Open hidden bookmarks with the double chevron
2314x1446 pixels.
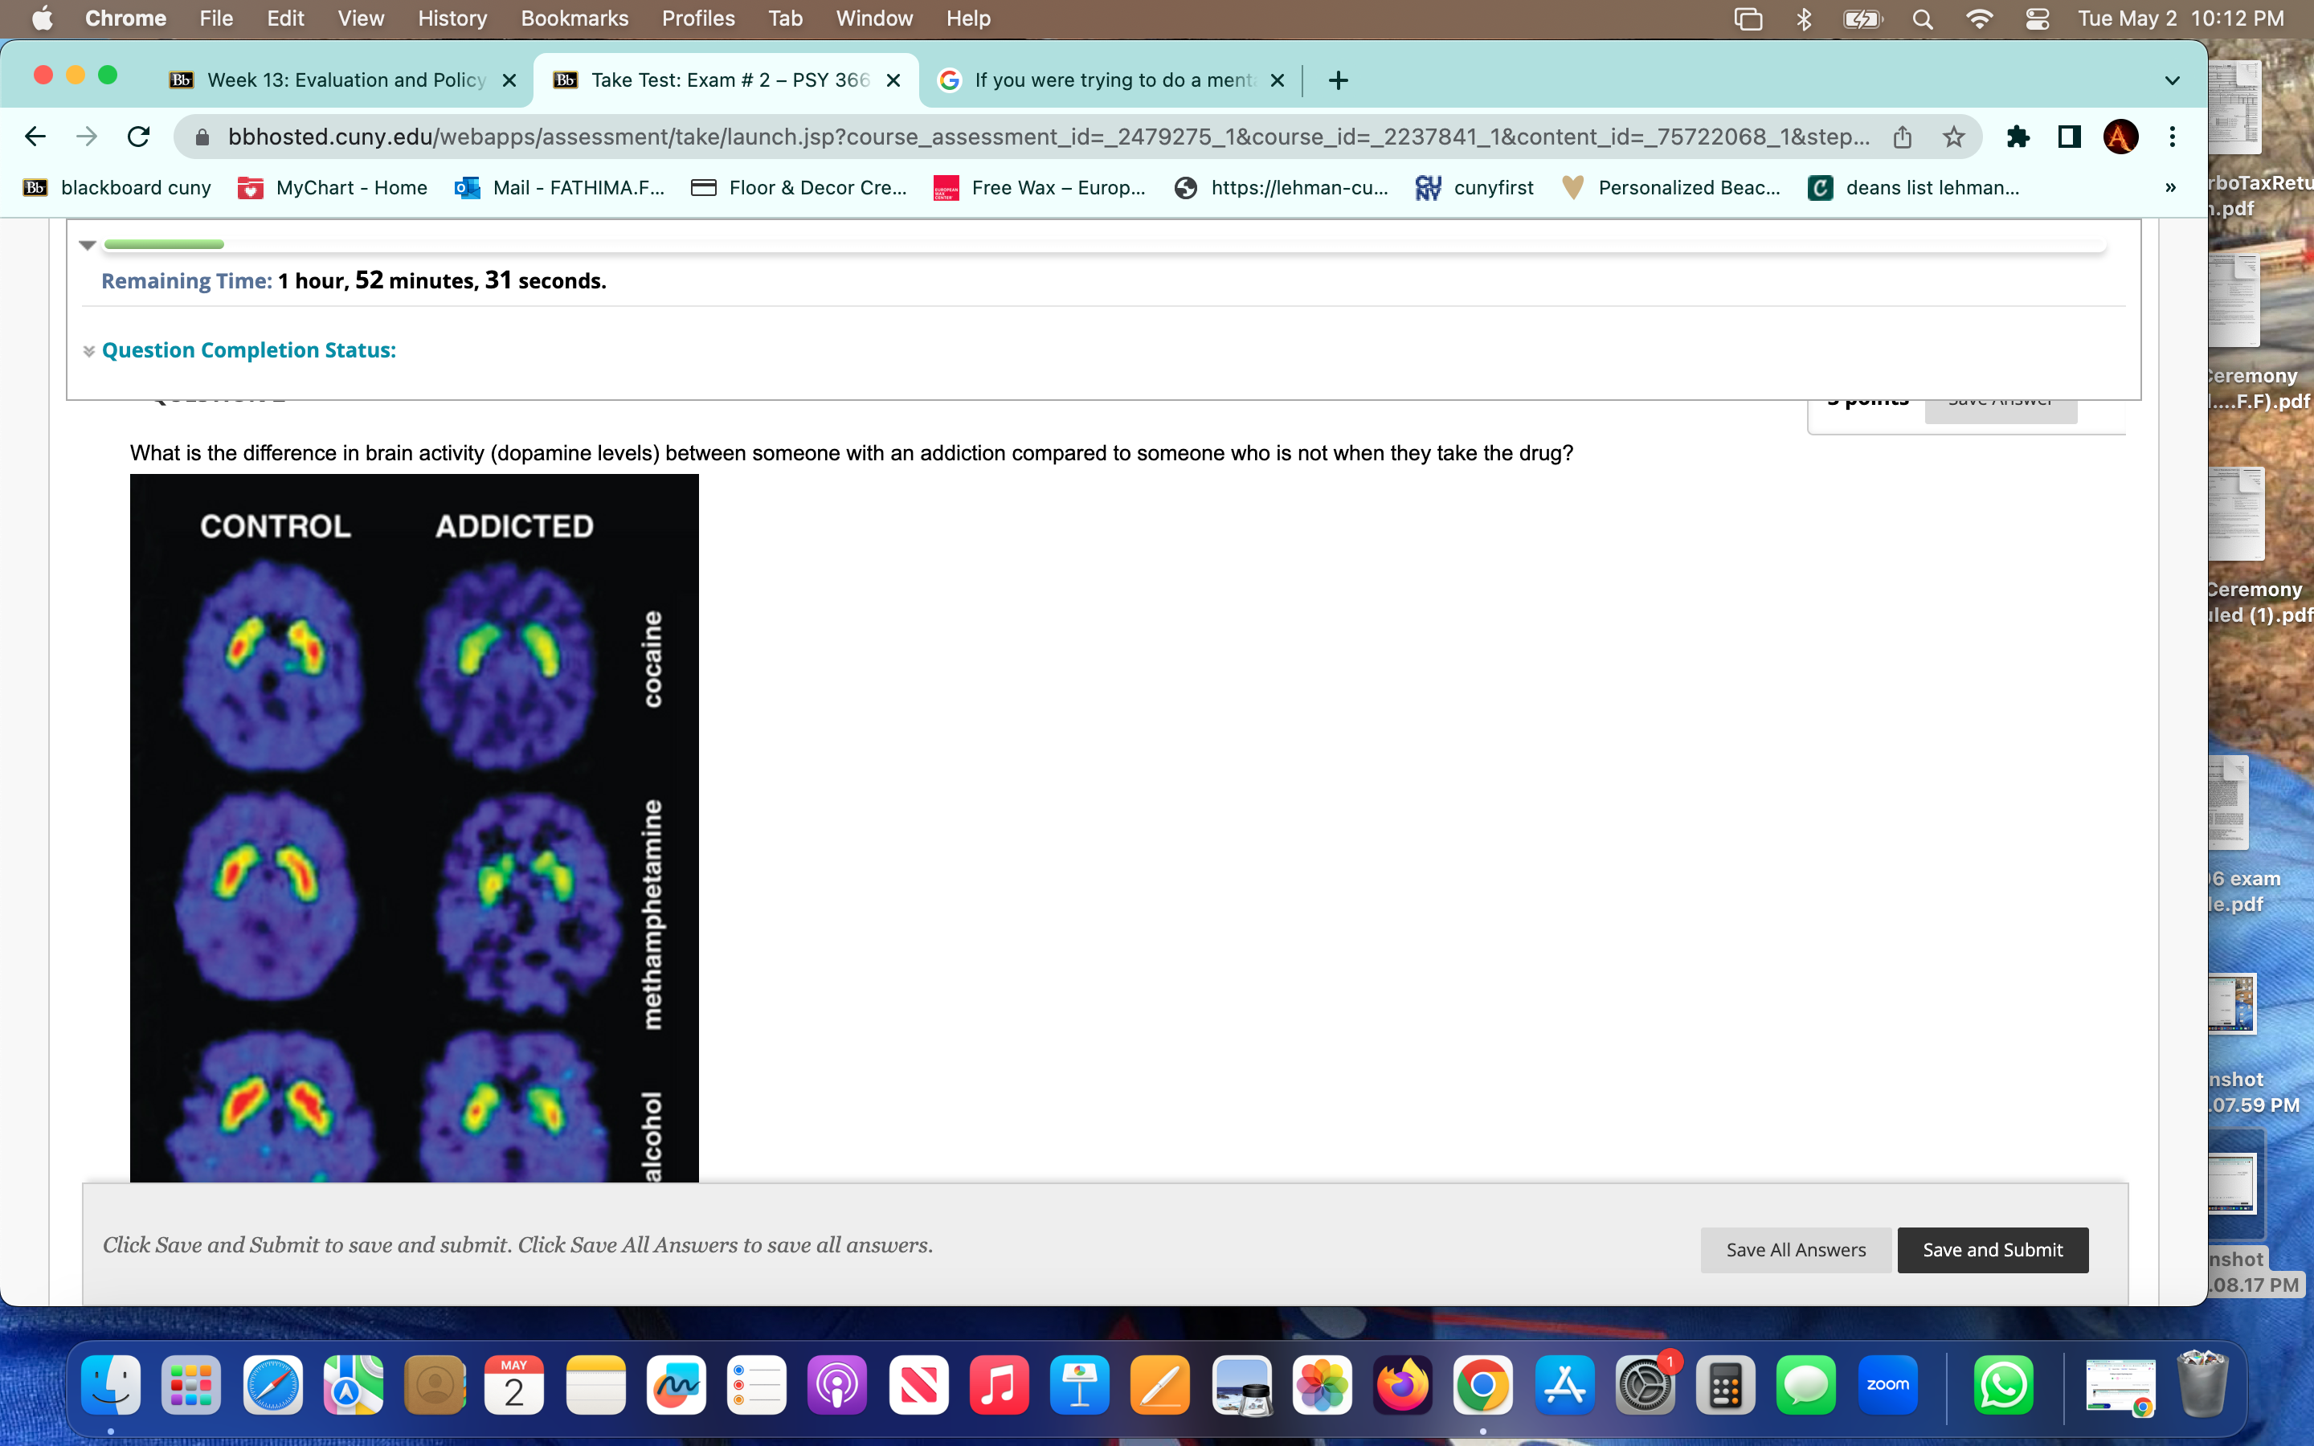tap(2170, 187)
